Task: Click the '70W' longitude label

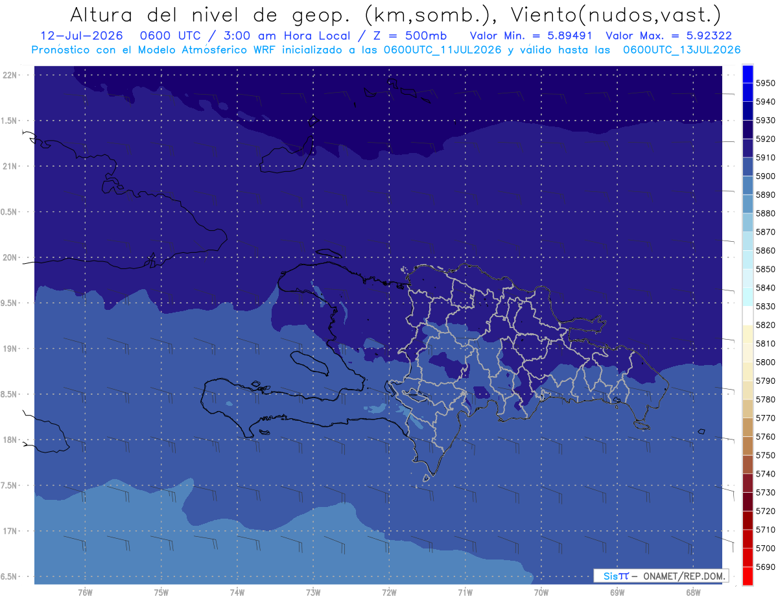Action: (x=541, y=593)
